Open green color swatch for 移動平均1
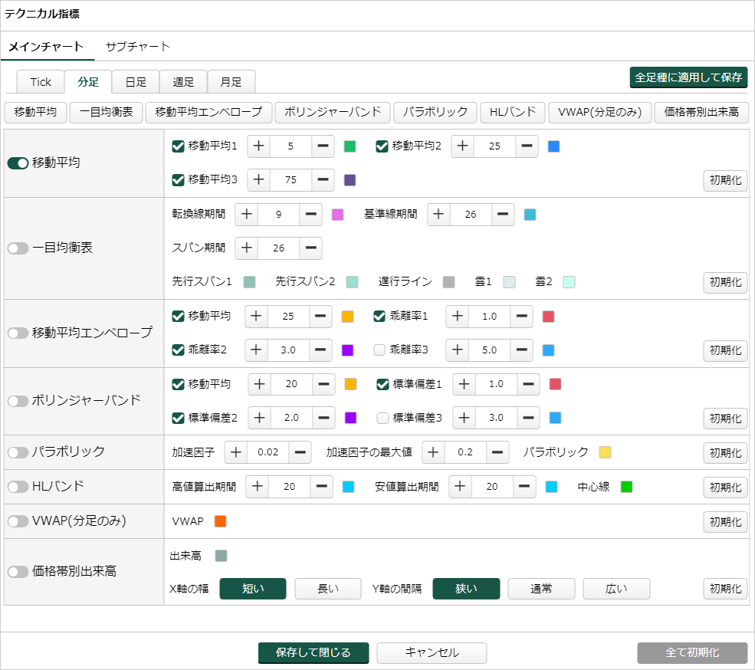755x670 pixels. (350, 146)
